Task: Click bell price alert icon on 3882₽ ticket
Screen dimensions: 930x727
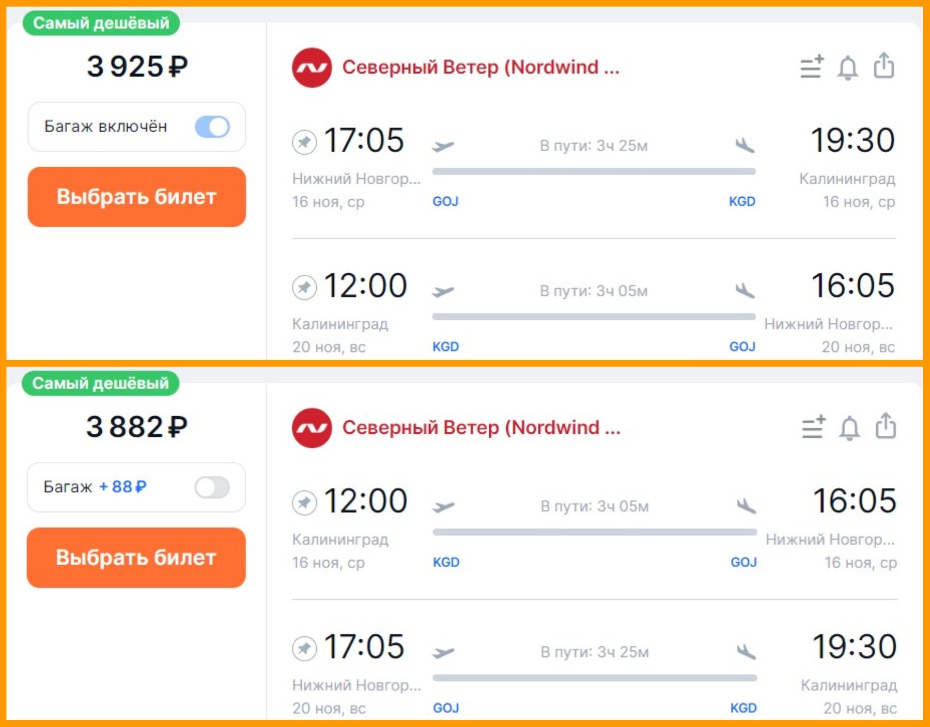Action: (x=849, y=428)
